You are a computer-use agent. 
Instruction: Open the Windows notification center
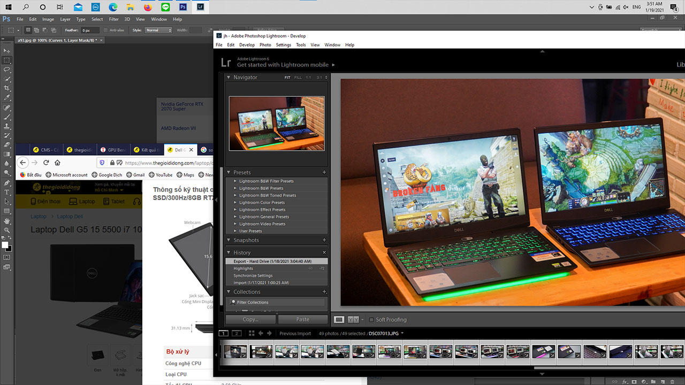point(674,7)
